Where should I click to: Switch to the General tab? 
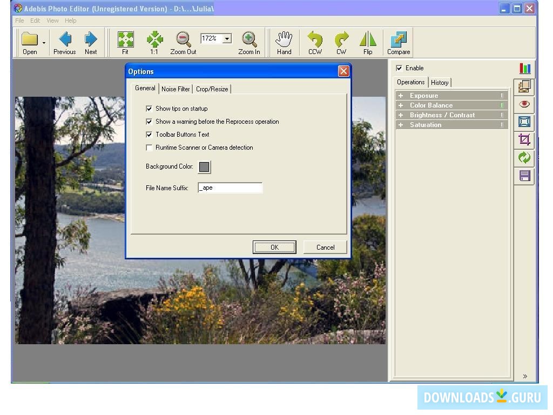(x=145, y=88)
